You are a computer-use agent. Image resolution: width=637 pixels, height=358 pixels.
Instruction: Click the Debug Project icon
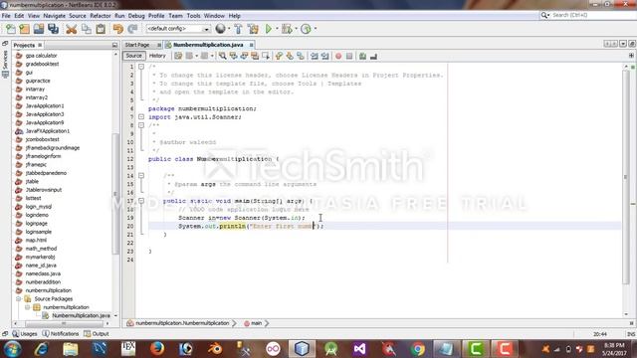click(x=287, y=29)
